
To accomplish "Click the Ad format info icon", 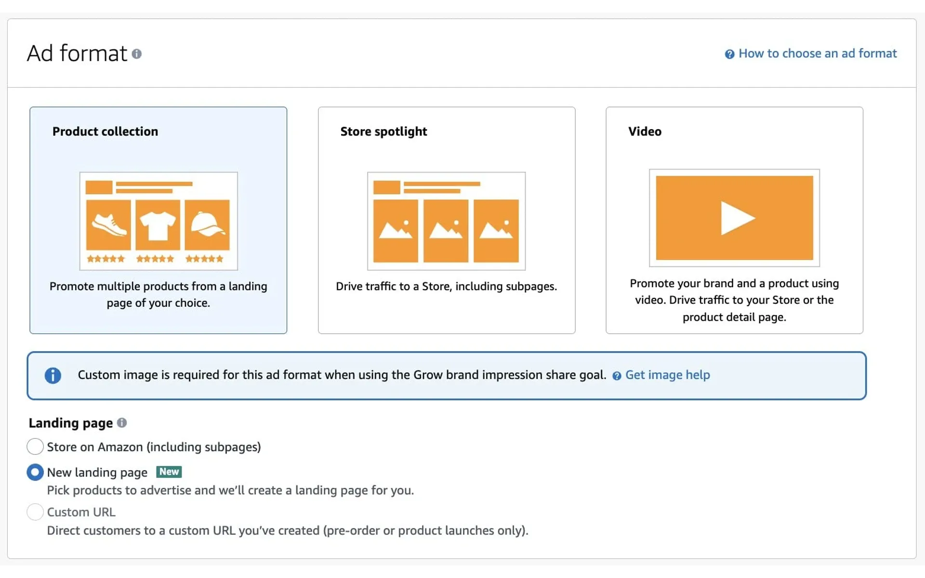I will click(137, 54).
